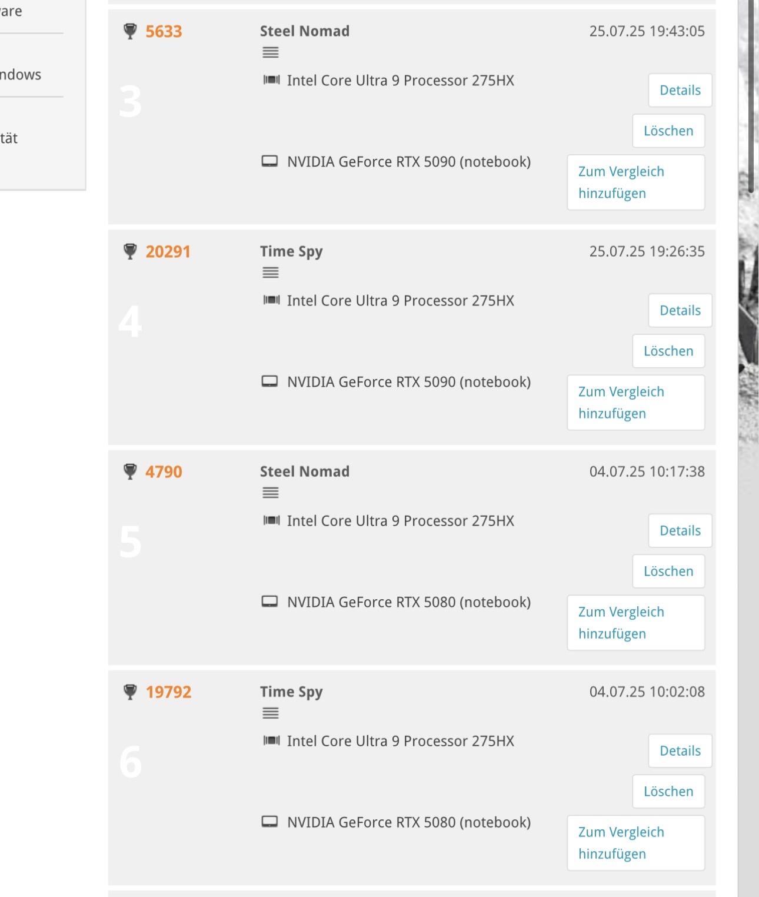Image resolution: width=759 pixels, height=897 pixels.
Task: Click the trophy icon beside score 5633
Action: (x=130, y=31)
